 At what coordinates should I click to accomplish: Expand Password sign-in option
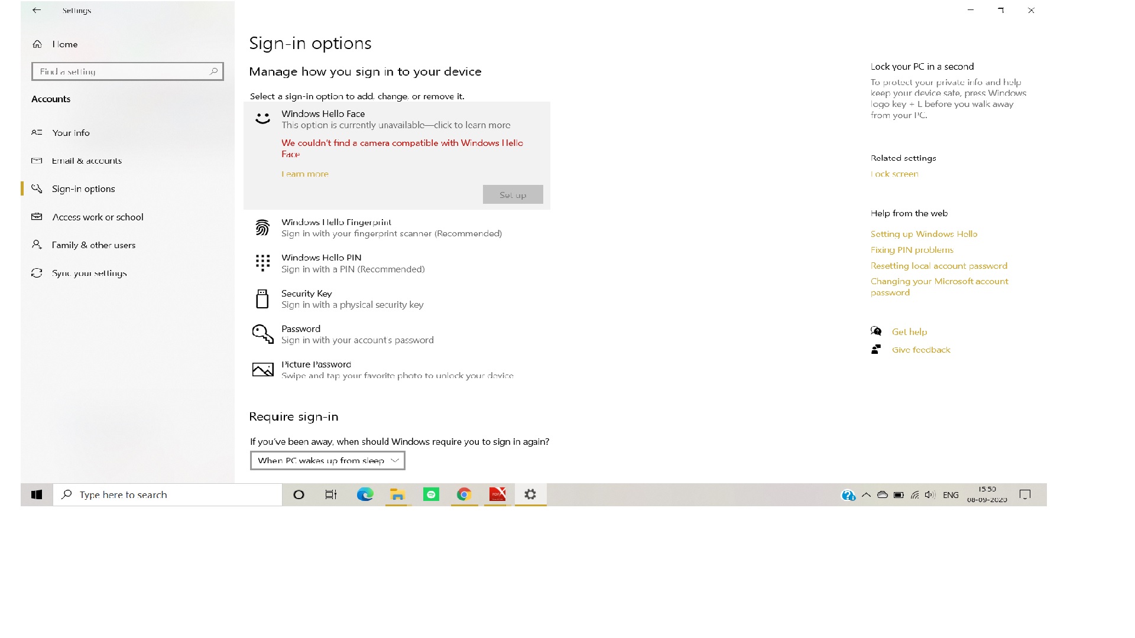click(397, 334)
